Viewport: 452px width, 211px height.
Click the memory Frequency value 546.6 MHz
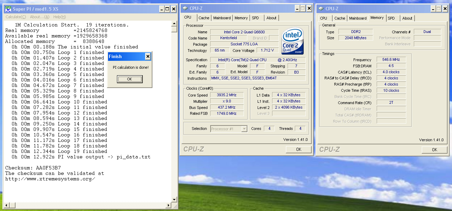391,60
